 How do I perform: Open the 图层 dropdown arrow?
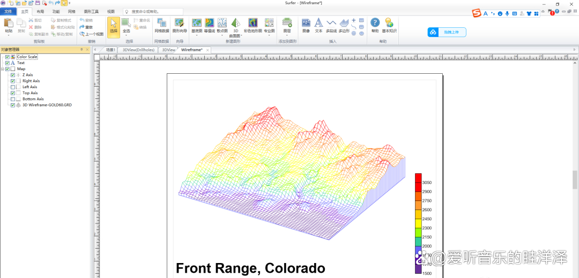(x=287, y=35)
